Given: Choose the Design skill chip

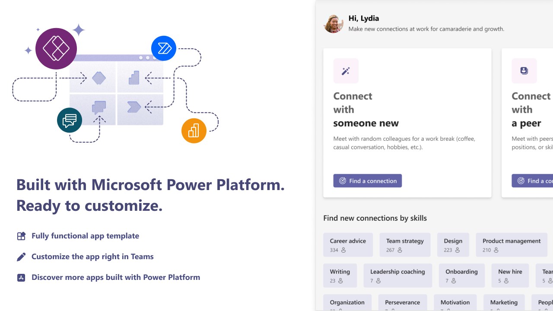Looking at the screenshot, I should 453,245.
